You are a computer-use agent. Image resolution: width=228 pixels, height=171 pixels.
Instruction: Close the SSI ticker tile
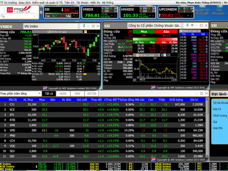[77, 16]
